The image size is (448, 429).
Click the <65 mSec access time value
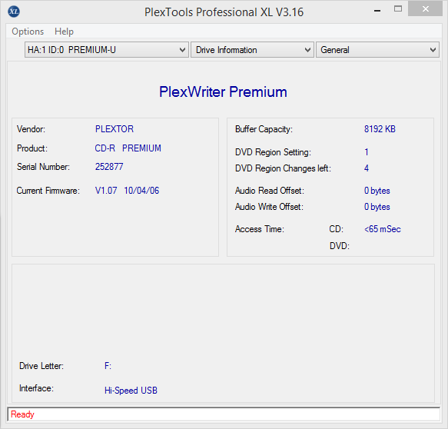pyautogui.click(x=383, y=229)
